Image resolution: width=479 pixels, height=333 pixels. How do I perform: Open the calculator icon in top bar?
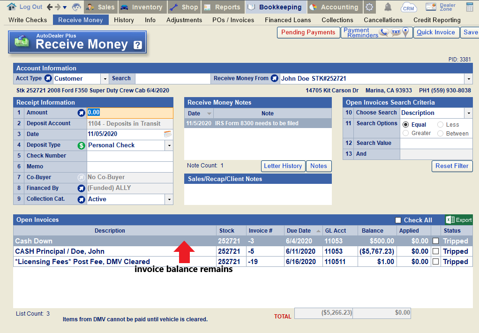pos(470,7)
